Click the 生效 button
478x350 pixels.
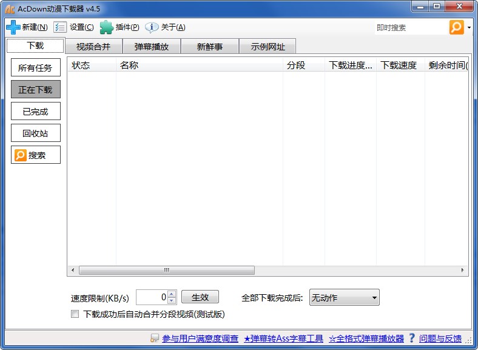200,297
